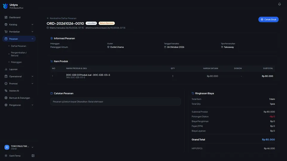Viewport: 287px width, 161px height.
Task: Collapse sidebar using the panel icon
Action: (x=33, y=156)
